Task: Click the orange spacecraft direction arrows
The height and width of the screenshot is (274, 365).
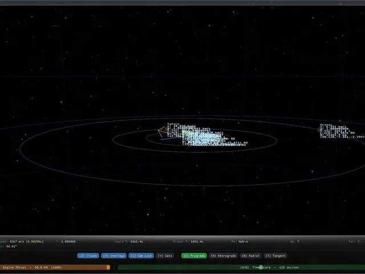Action: 162,132
